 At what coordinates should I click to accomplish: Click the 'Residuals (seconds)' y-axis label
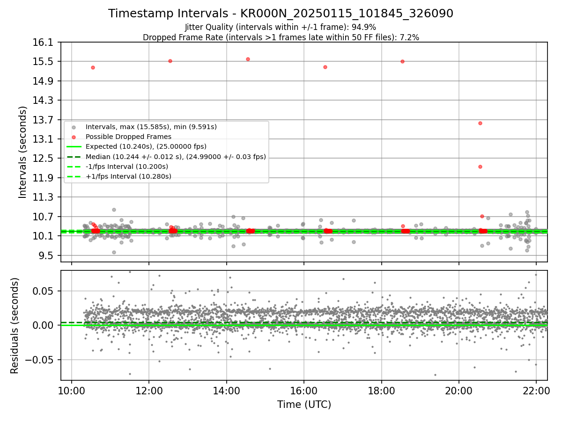[x=15, y=326]
